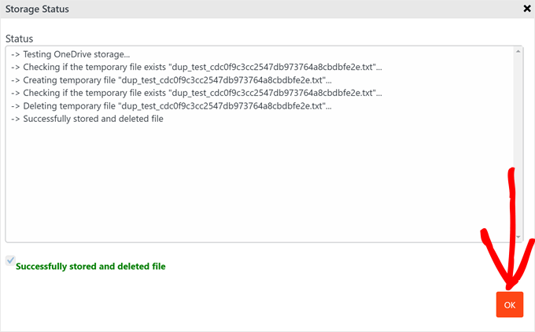
Task: Click the 'Deleting temporary file' log line
Action: pos(172,105)
